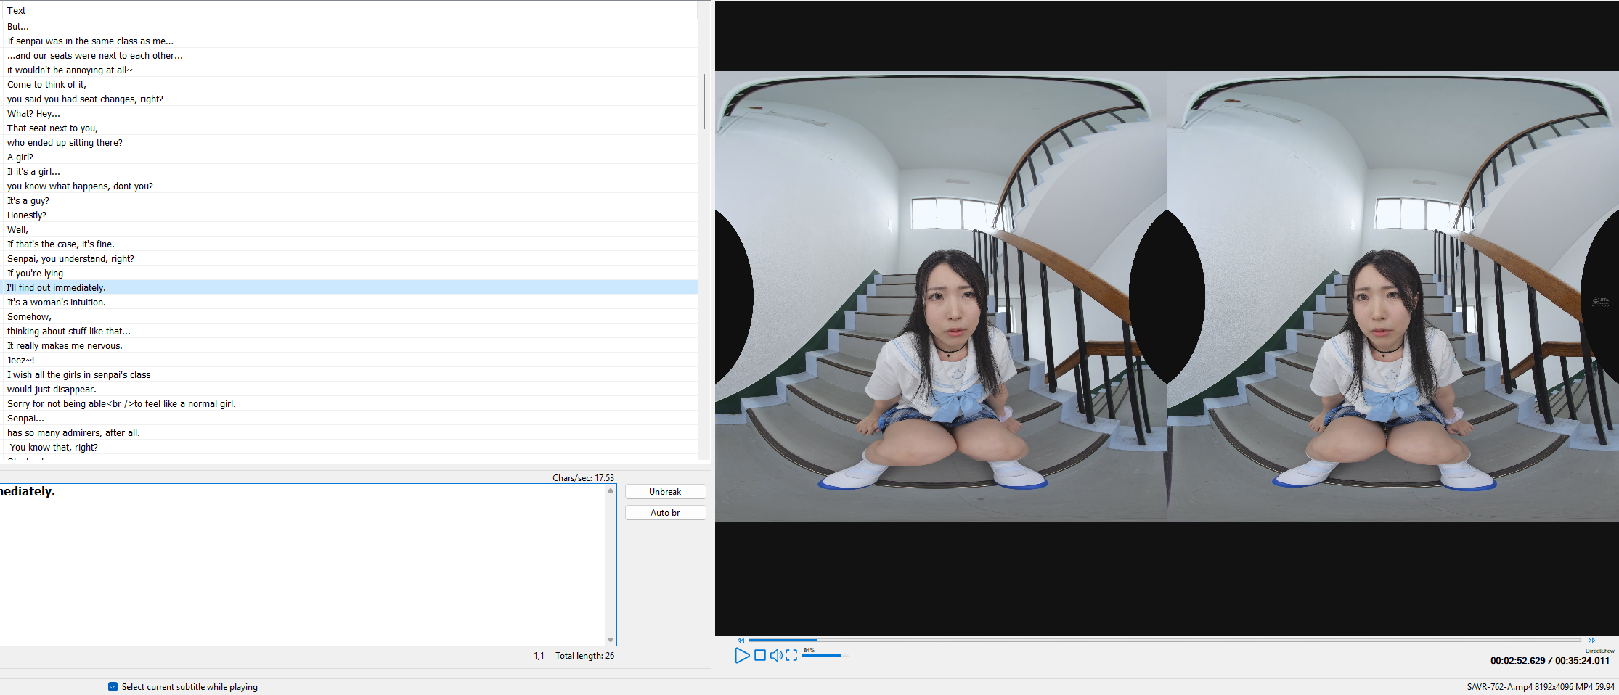
Task: Click the Auto br button
Action: tap(665, 513)
